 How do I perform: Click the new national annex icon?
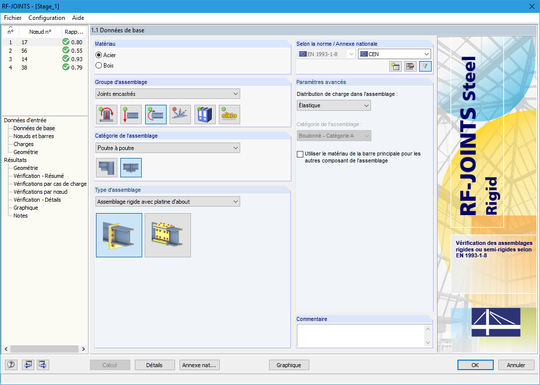point(395,66)
